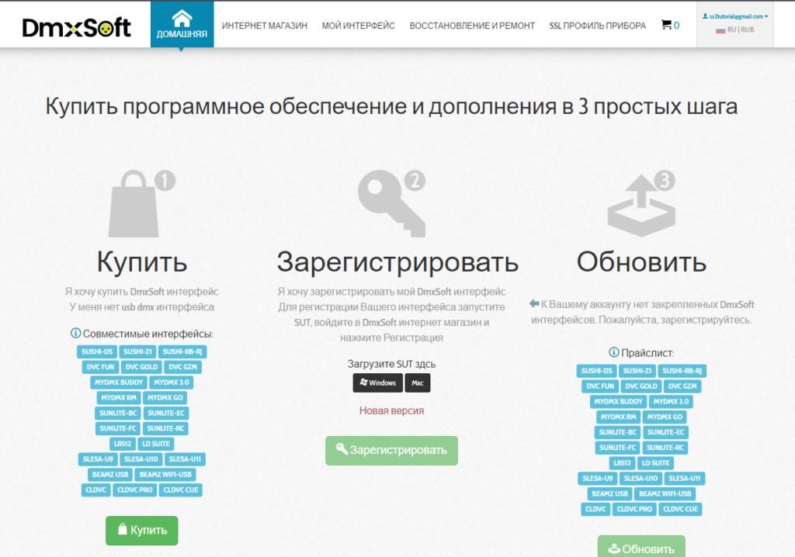Click the info icon beside Совместимые интерфейсы

(x=75, y=333)
